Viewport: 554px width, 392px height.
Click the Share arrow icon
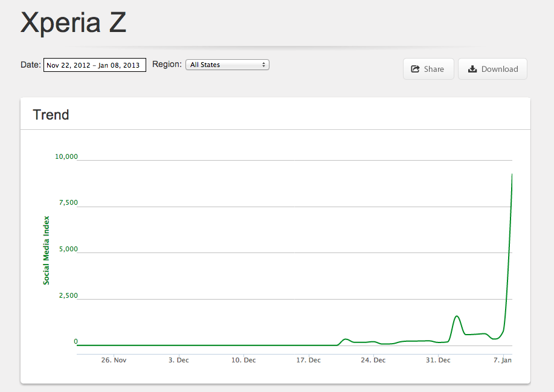(x=415, y=69)
